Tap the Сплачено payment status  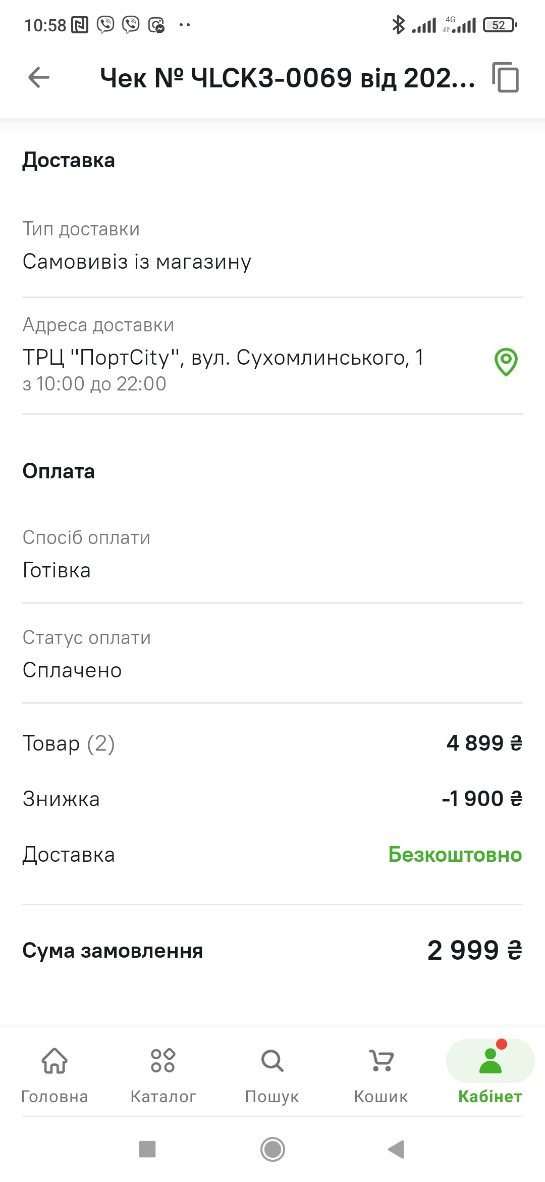click(x=72, y=670)
